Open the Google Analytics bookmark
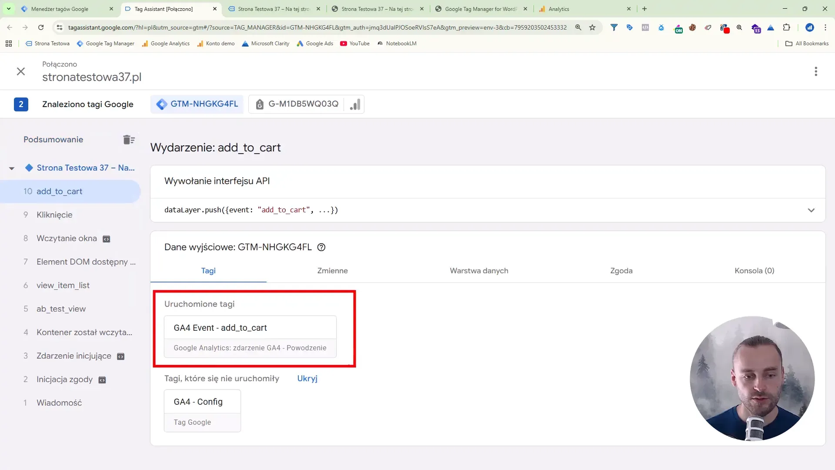Image resolution: width=835 pixels, height=470 pixels. point(166,44)
